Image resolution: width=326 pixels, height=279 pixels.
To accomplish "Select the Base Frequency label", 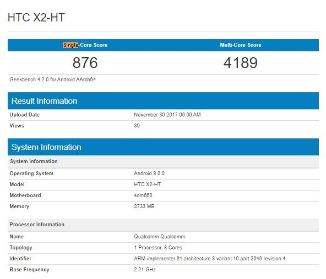I will tap(30, 270).
